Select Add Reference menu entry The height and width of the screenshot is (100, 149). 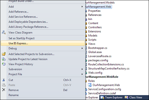[x=18, y=12]
